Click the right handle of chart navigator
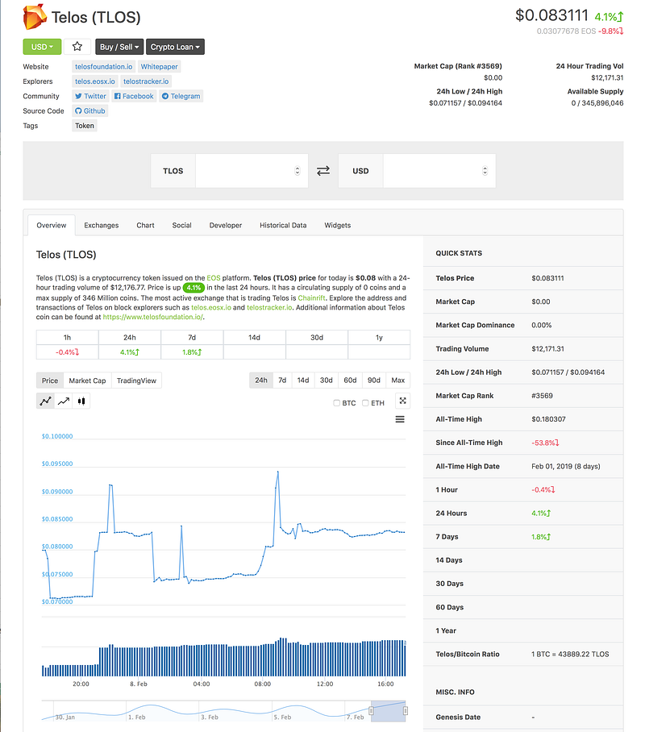This screenshot has height=732, width=645. pos(406,710)
